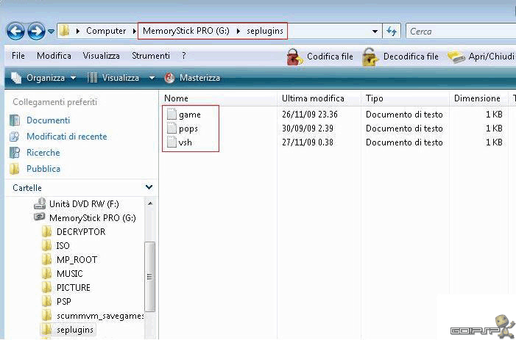This screenshot has width=516, height=340.
Task: Open the dropdown arrow next to Visualizza
Action: point(152,78)
